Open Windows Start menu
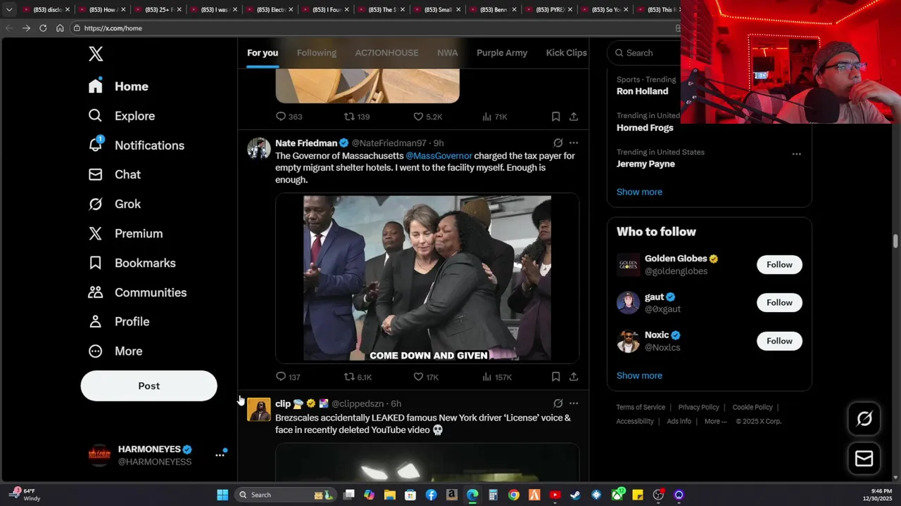 click(x=222, y=495)
